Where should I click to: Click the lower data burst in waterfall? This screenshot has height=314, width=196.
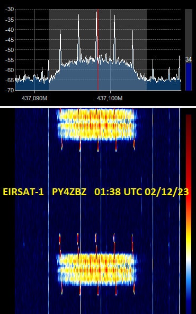97,269
